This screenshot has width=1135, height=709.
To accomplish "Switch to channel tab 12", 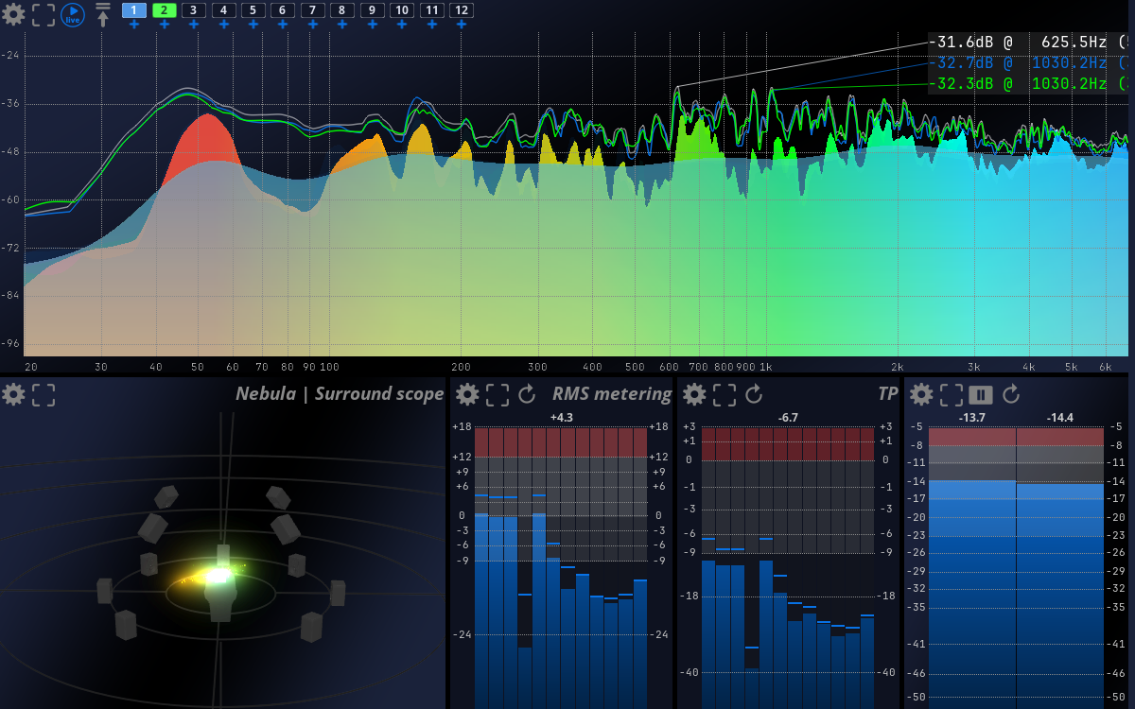I will tap(461, 9).
